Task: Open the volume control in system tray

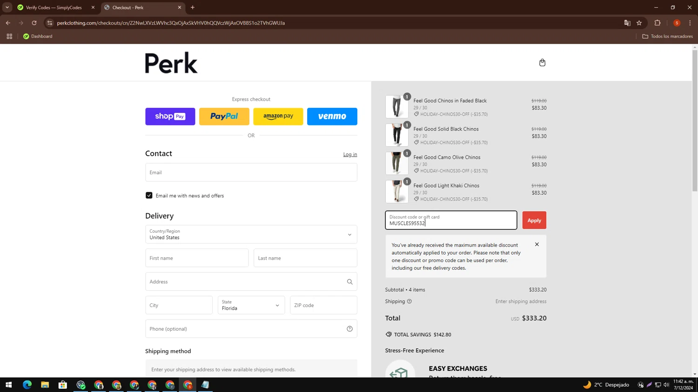Action: pyautogui.click(x=666, y=385)
